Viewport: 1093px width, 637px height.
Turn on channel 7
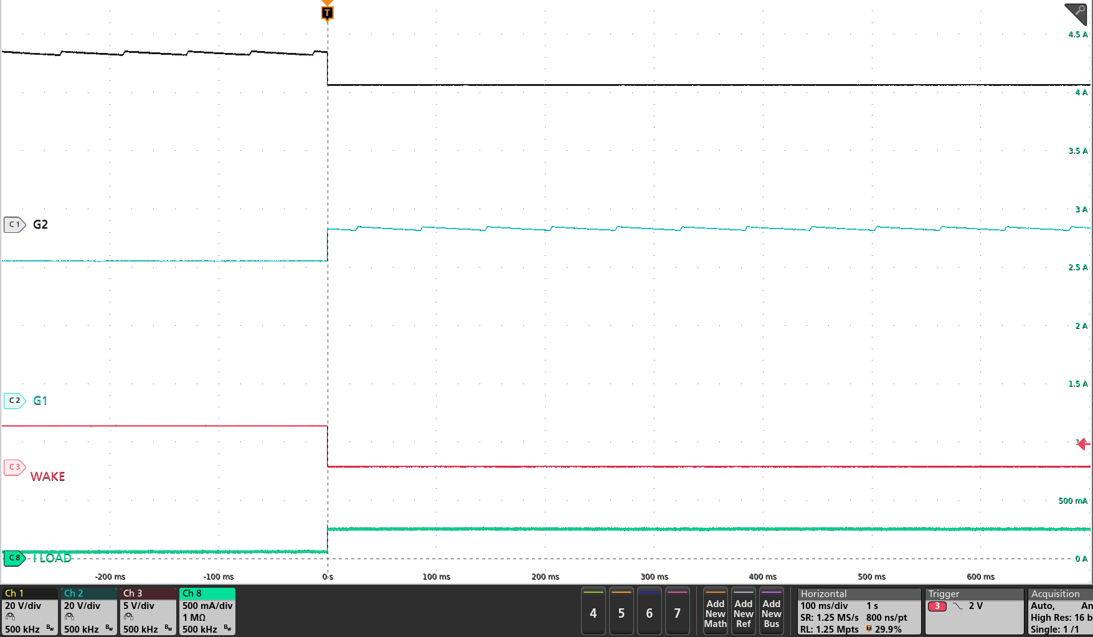678,613
